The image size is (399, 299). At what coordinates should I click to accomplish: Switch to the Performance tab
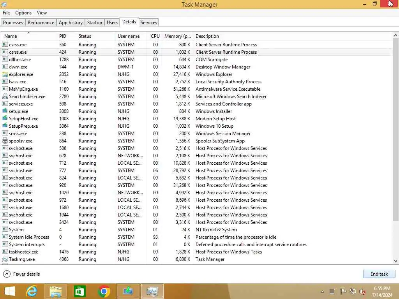tap(41, 22)
